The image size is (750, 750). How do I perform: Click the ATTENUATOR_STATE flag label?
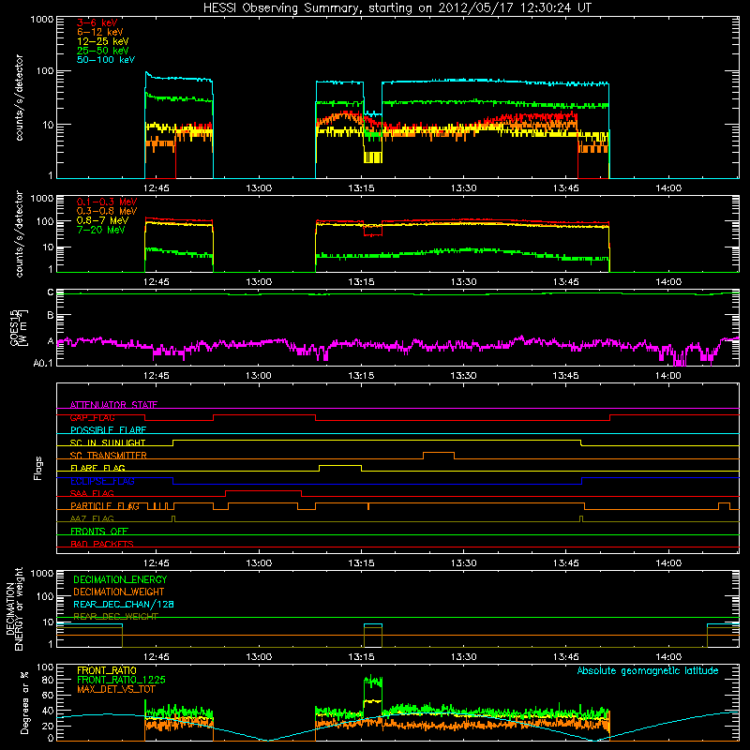[113, 405]
